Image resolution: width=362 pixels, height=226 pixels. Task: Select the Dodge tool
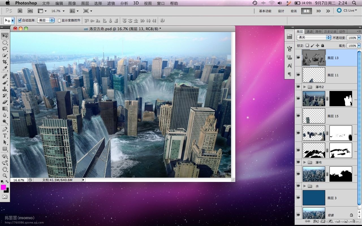5,121
